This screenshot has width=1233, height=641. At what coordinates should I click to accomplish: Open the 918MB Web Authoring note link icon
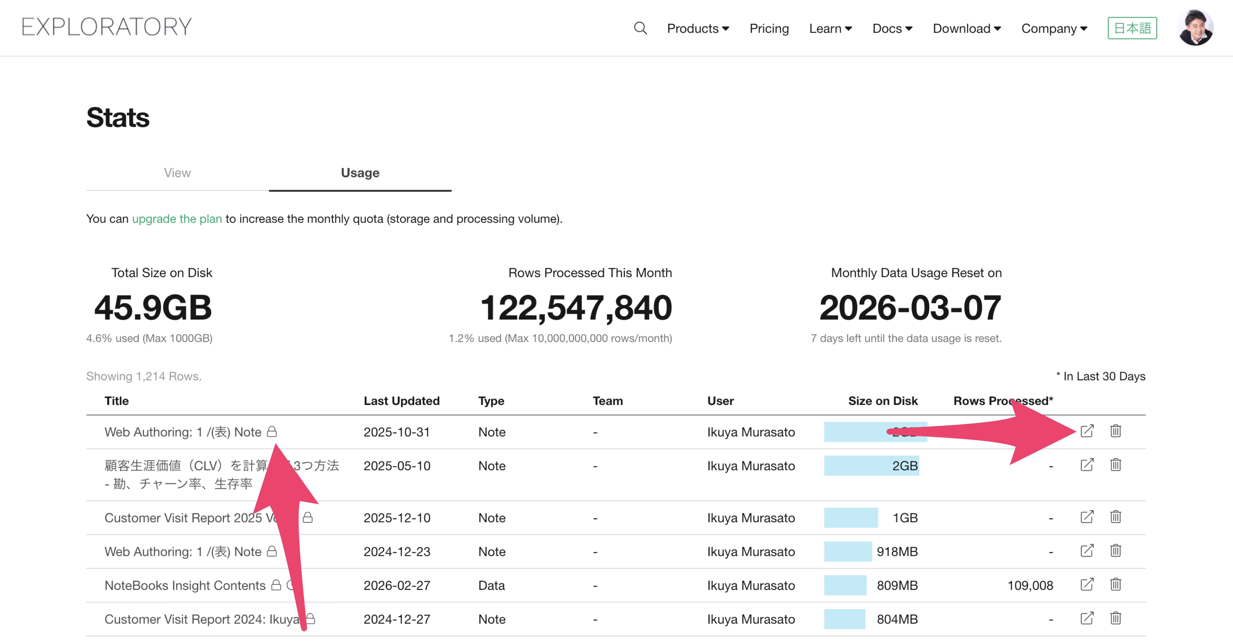(x=1087, y=551)
